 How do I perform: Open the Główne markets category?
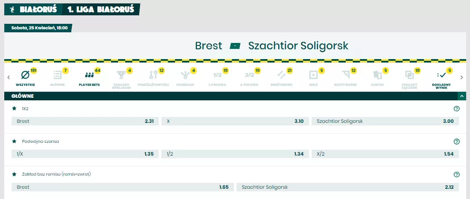point(57,76)
